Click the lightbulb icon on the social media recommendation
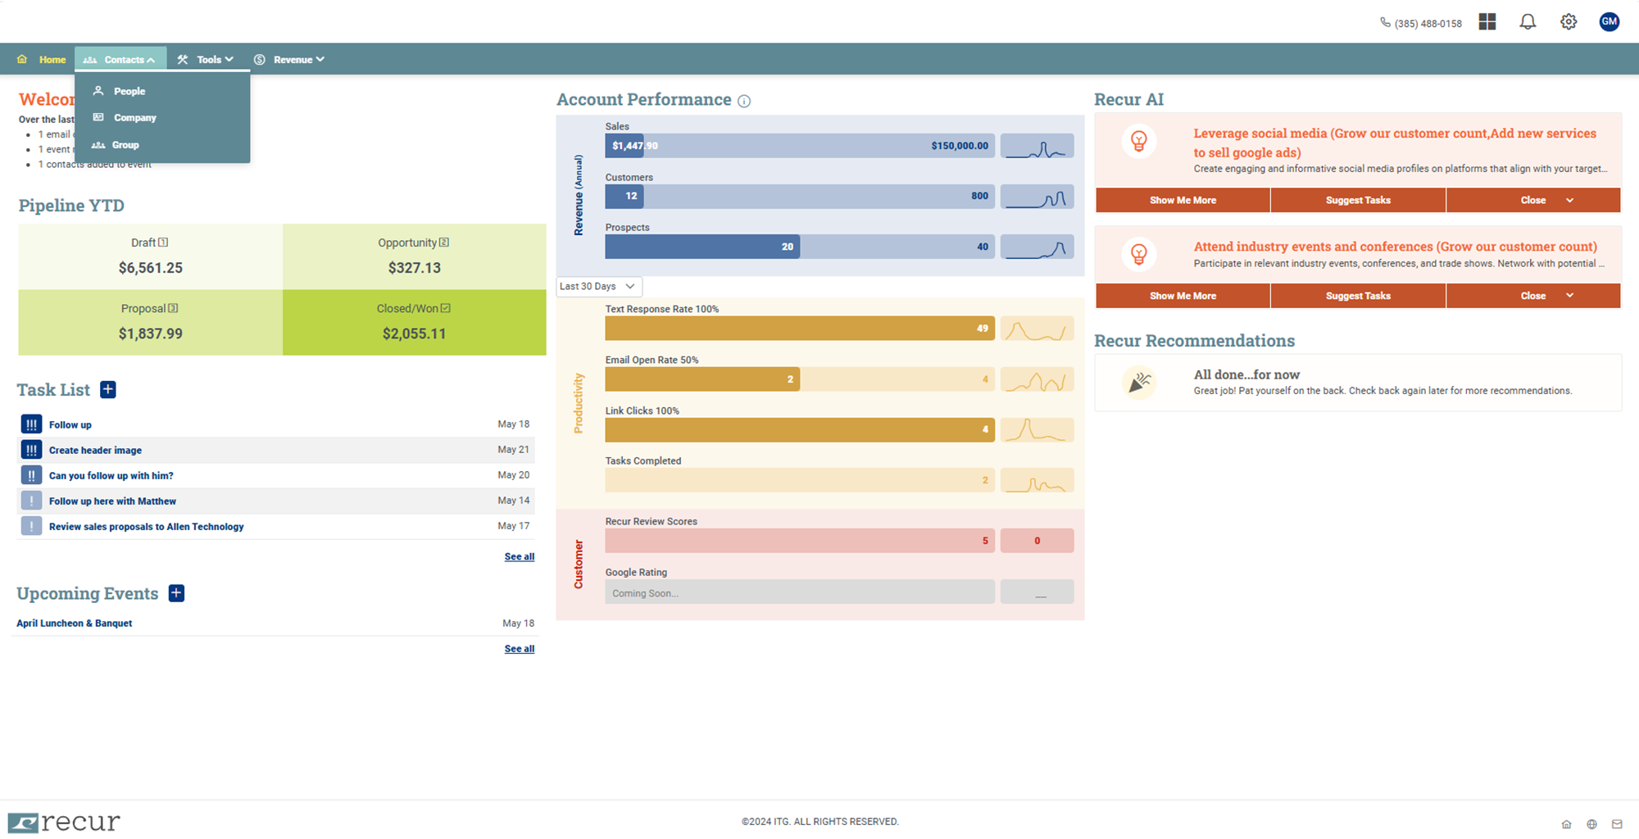 [x=1138, y=141]
